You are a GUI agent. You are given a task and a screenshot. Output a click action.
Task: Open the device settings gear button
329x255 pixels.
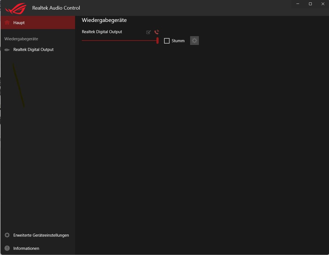[194, 41]
